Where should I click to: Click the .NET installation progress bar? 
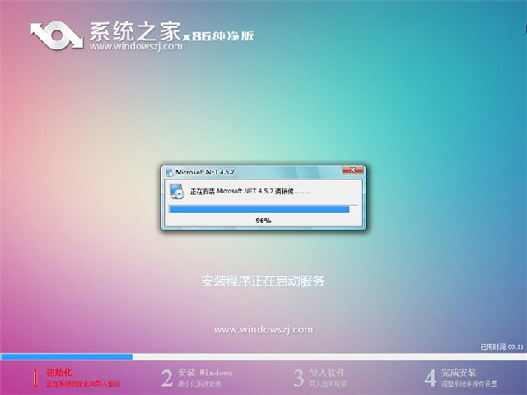pos(259,210)
